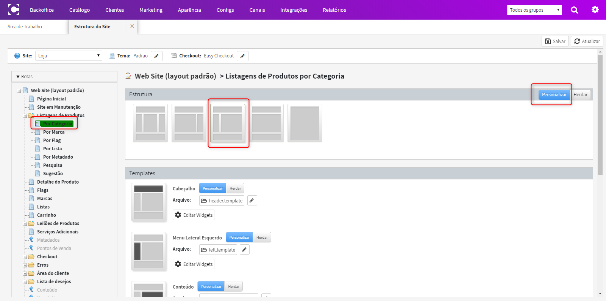
Task: Click the Atualizar button
Action: (587, 41)
